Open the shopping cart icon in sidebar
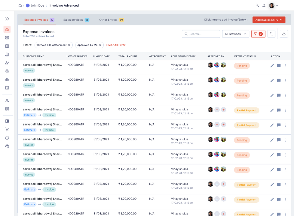The image size is (294, 216). [7, 130]
